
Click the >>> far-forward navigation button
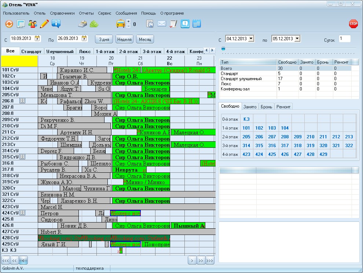[x=209, y=261]
